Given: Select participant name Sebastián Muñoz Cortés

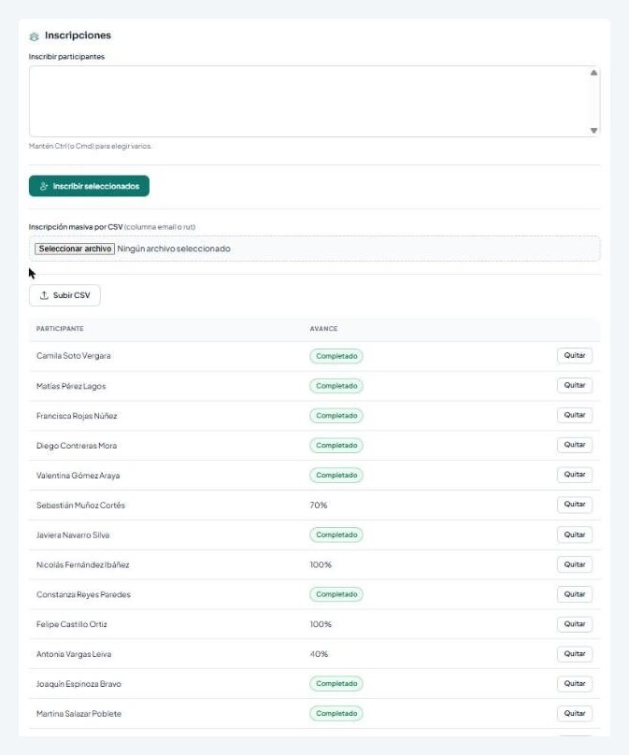Looking at the screenshot, I should pos(80,506).
